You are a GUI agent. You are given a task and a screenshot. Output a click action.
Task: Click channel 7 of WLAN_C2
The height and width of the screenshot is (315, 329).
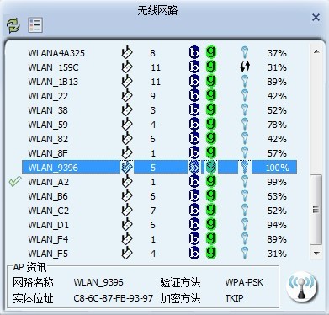(x=152, y=211)
